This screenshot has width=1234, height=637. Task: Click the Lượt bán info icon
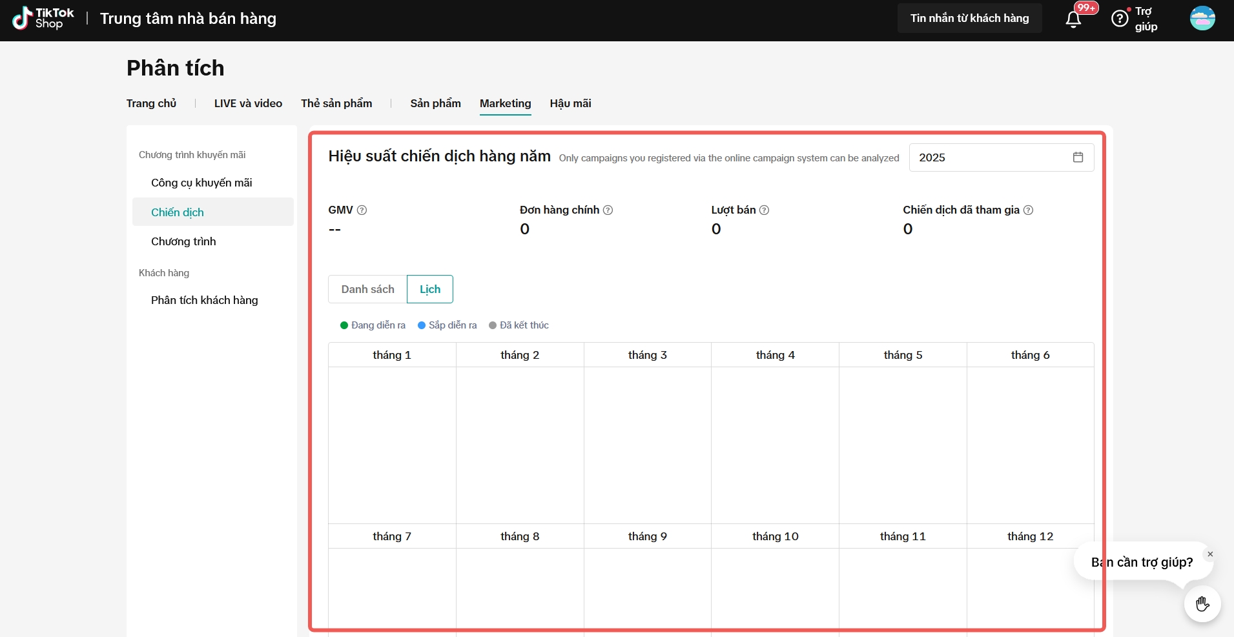[x=764, y=210]
